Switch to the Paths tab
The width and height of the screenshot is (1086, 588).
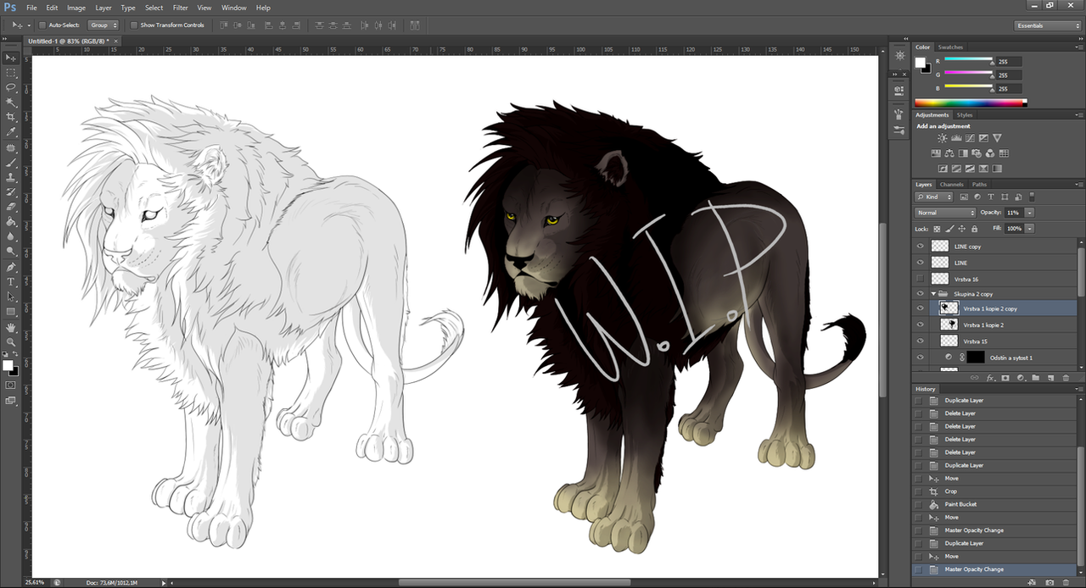pyautogui.click(x=979, y=185)
